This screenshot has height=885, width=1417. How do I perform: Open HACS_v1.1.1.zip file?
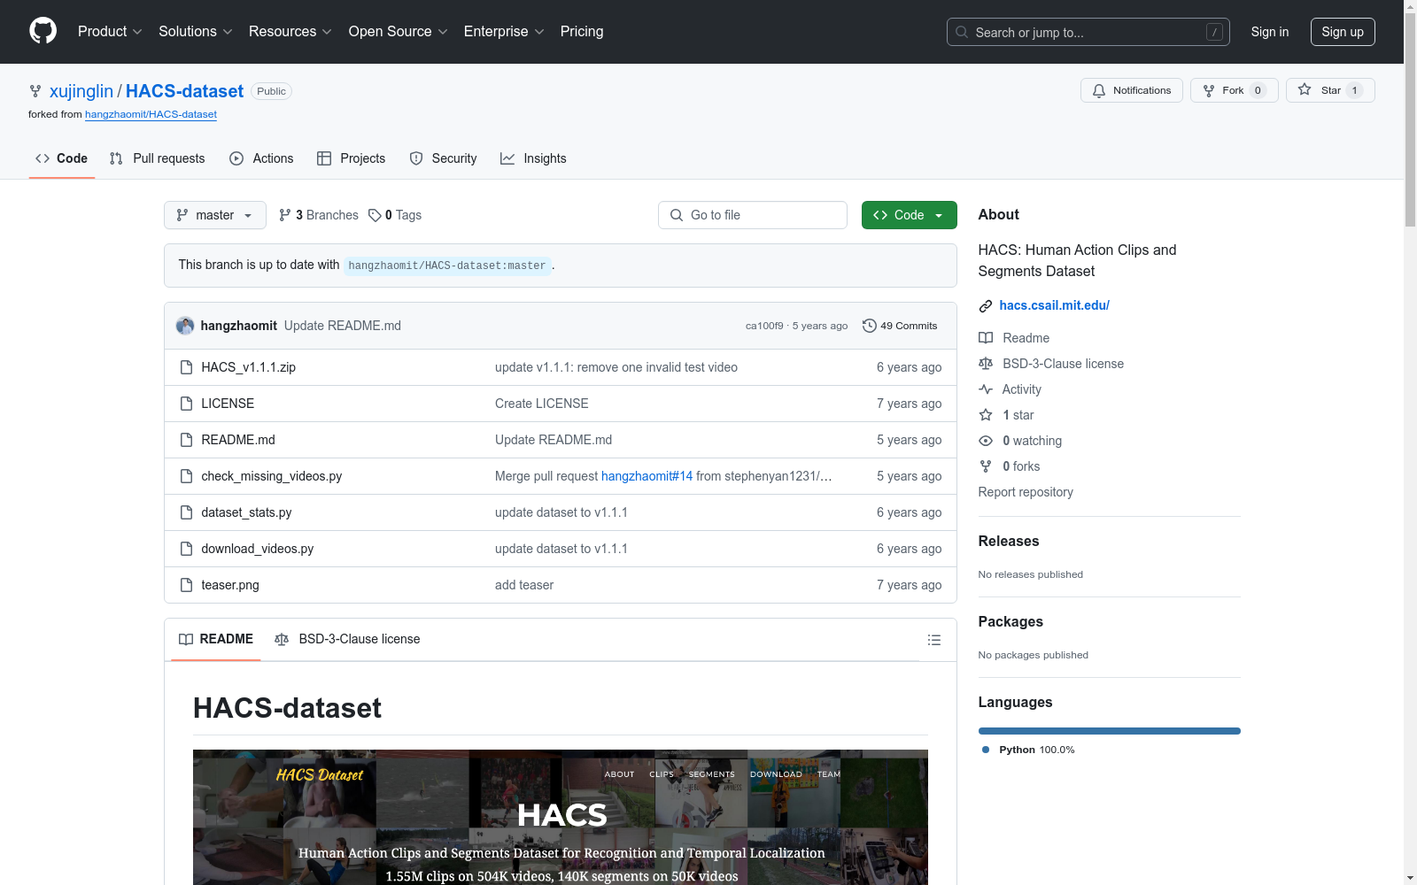point(249,367)
